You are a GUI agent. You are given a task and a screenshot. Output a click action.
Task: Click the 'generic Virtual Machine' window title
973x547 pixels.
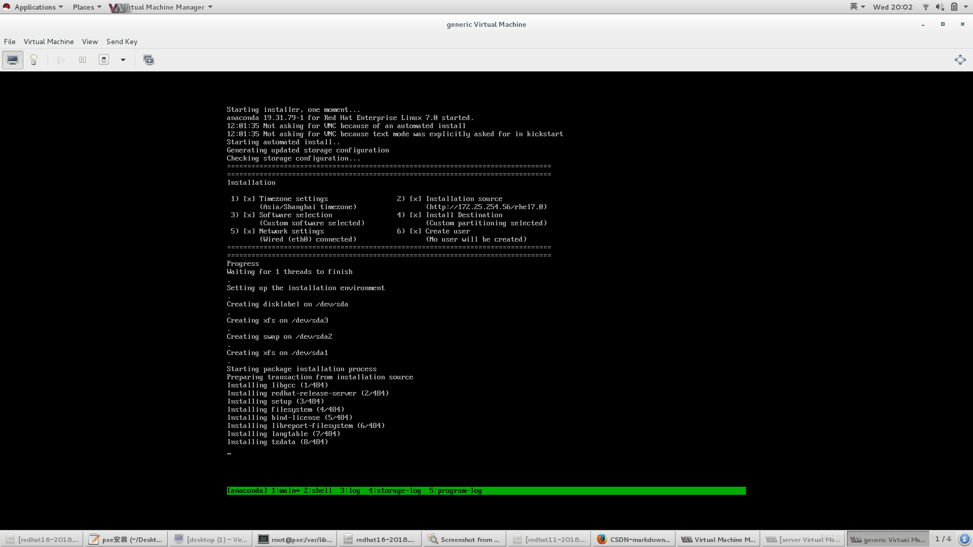pos(486,24)
